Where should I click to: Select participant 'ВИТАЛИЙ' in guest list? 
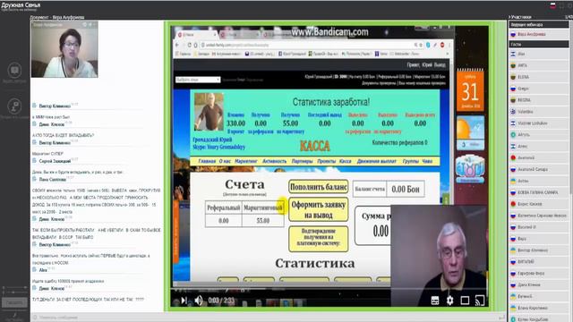pos(539,262)
